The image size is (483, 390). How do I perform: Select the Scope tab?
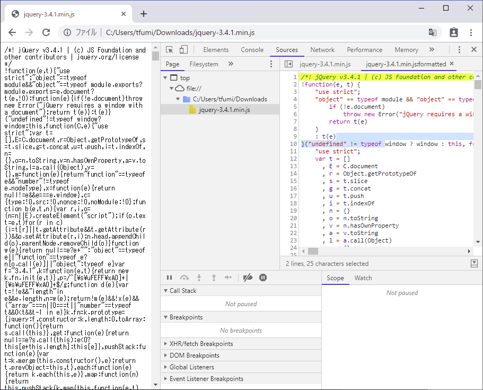(335, 278)
